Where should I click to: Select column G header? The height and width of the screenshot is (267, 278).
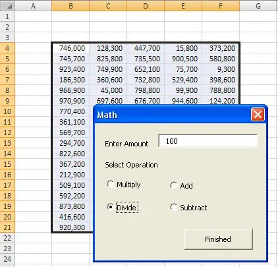[258, 5]
